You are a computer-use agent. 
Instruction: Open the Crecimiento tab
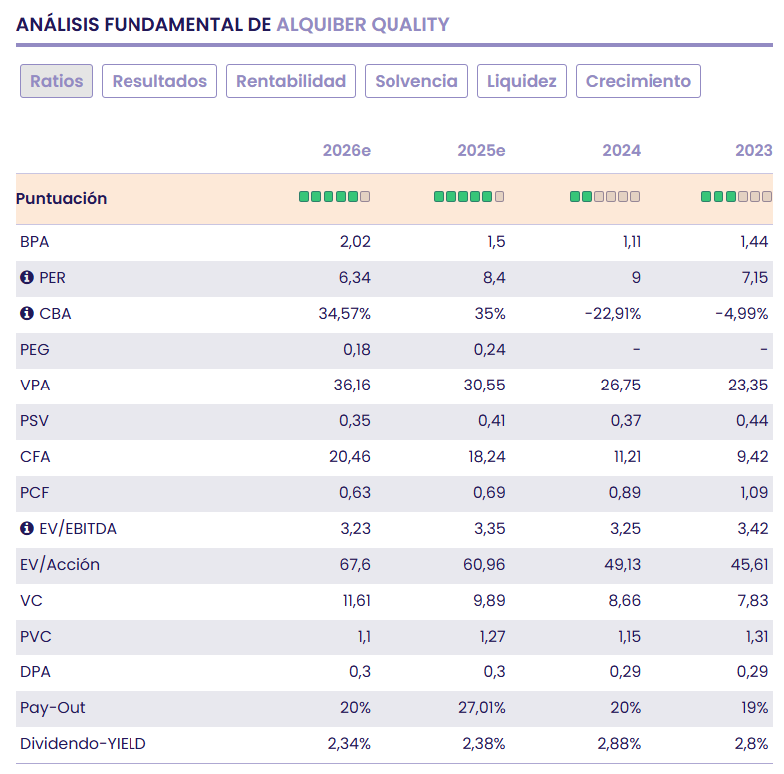pyautogui.click(x=639, y=81)
